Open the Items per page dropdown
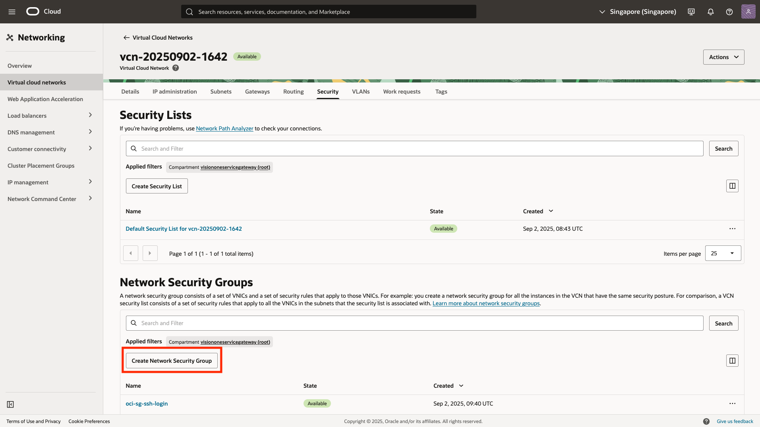This screenshot has width=760, height=427. (723, 253)
